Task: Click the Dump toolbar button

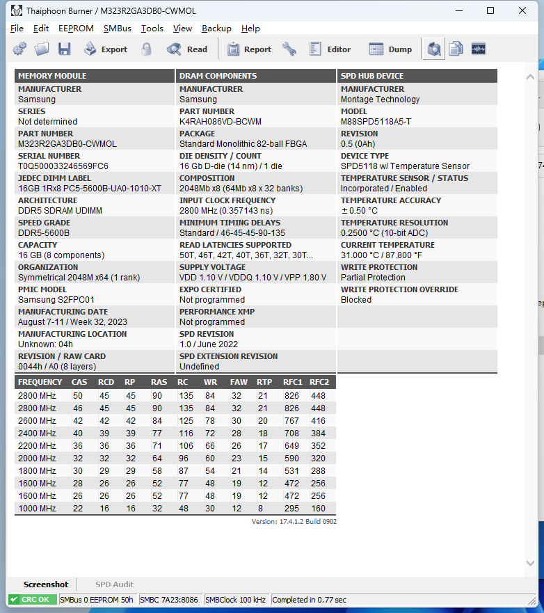Action: (x=390, y=49)
